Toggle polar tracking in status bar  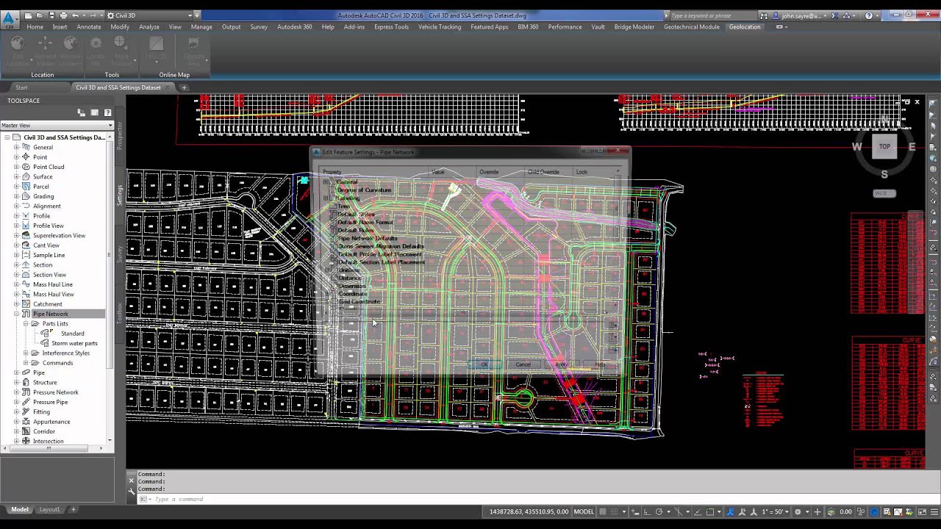coord(659,512)
